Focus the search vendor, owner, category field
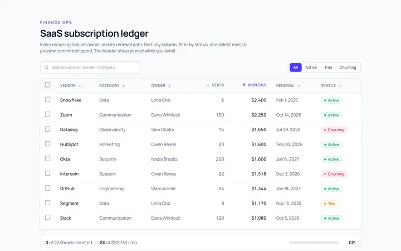This screenshot has width=401, height=251. click(90, 67)
